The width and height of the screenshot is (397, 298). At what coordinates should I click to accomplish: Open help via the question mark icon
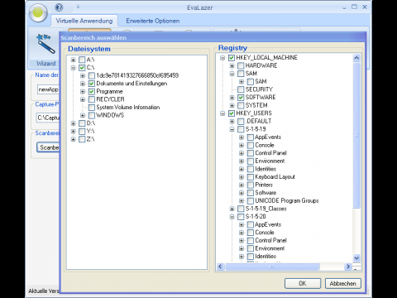point(59,7)
